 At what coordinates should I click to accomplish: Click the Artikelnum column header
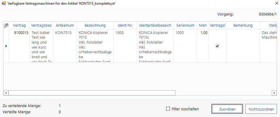point(65,25)
